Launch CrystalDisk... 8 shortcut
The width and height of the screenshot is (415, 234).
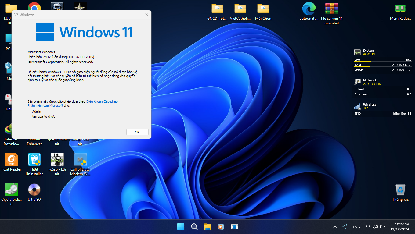pos(11,195)
